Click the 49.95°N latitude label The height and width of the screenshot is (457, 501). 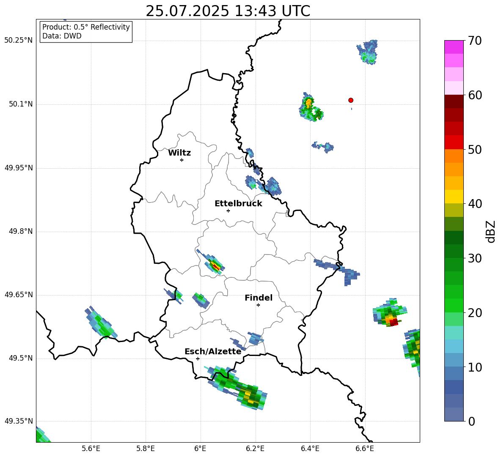click(x=19, y=168)
